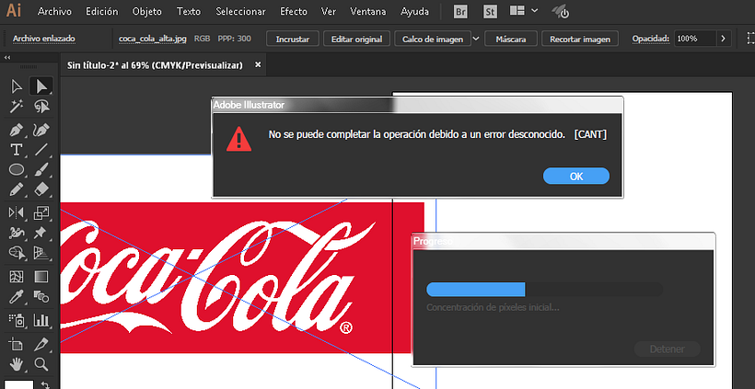Select the Blend tool
Viewport: 755px width, 389px height.
coord(41,297)
